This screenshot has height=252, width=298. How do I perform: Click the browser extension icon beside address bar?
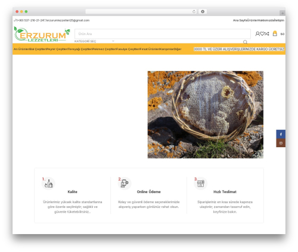[203, 11]
